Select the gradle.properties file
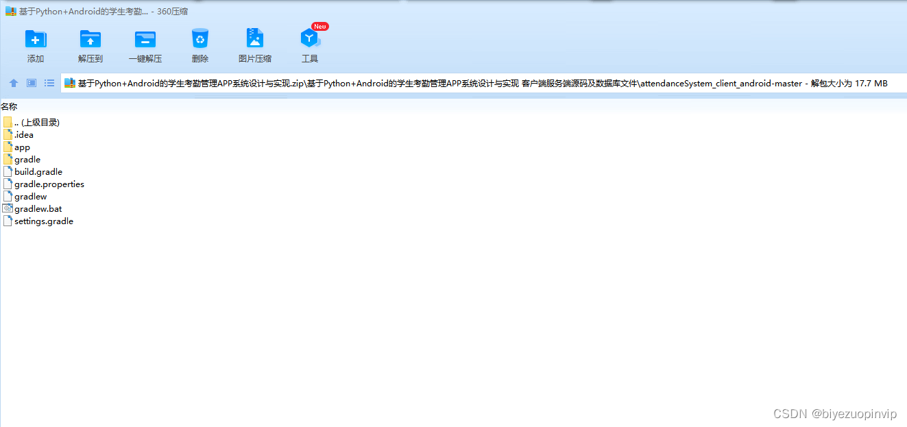Image resolution: width=907 pixels, height=427 pixels. coord(49,184)
